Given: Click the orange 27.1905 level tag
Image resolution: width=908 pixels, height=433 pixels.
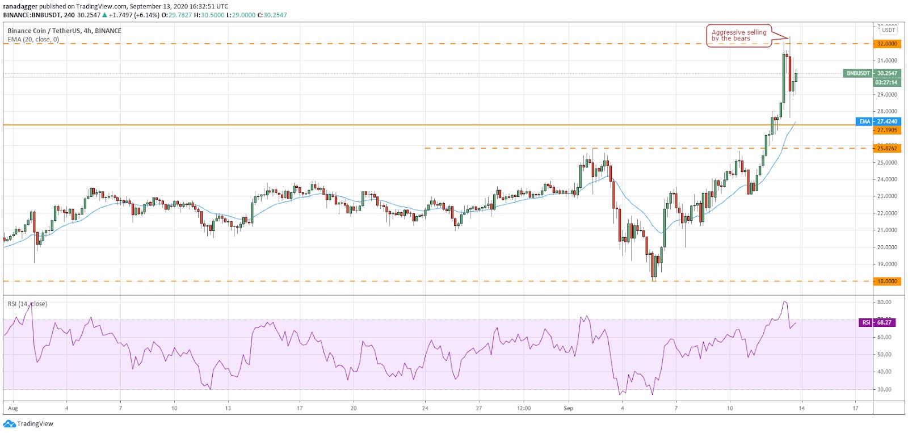Looking at the screenshot, I should [x=887, y=130].
